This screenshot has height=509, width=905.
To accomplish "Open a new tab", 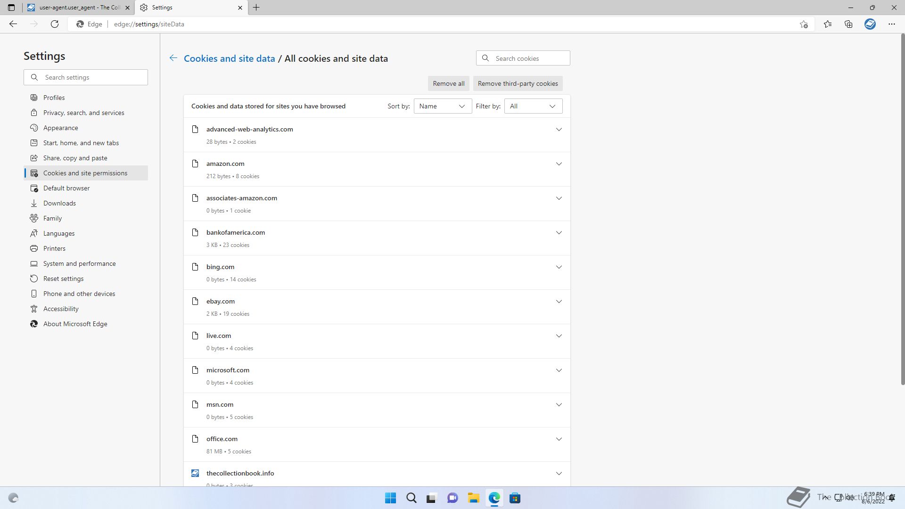I will pos(256,8).
